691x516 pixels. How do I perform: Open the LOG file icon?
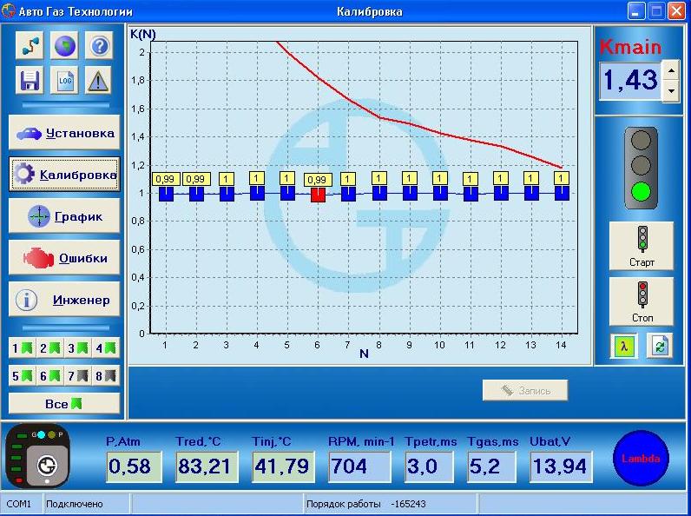click(65, 80)
